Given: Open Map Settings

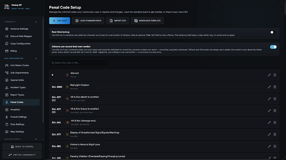Looking at the screenshot, I should 21,131.
